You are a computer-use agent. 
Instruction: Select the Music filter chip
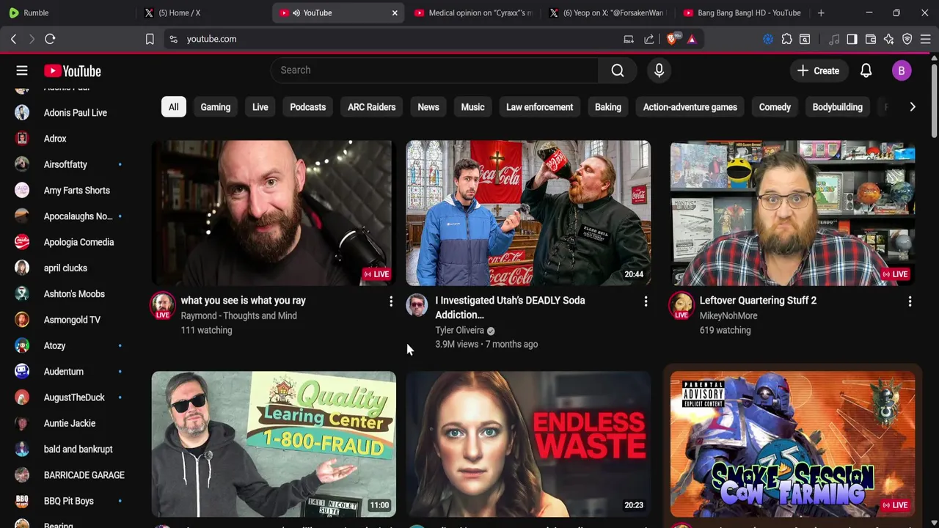click(x=472, y=107)
